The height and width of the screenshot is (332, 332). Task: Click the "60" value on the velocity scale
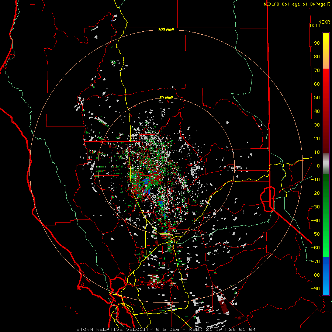click(317, 84)
